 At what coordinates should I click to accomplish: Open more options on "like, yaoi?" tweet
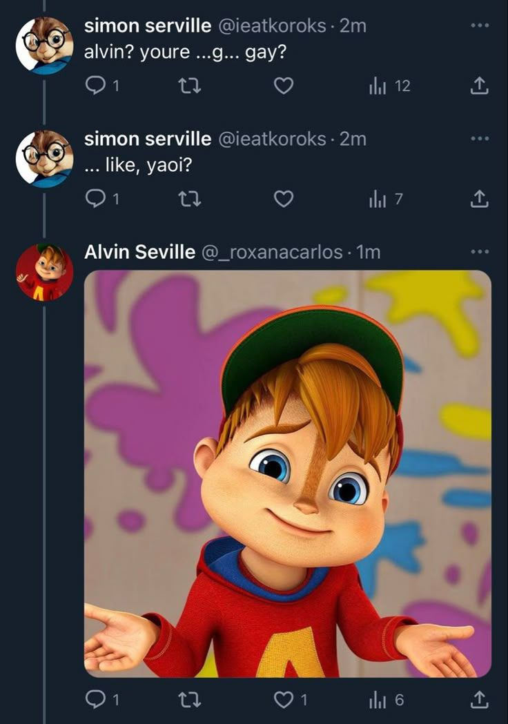(479, 139)
